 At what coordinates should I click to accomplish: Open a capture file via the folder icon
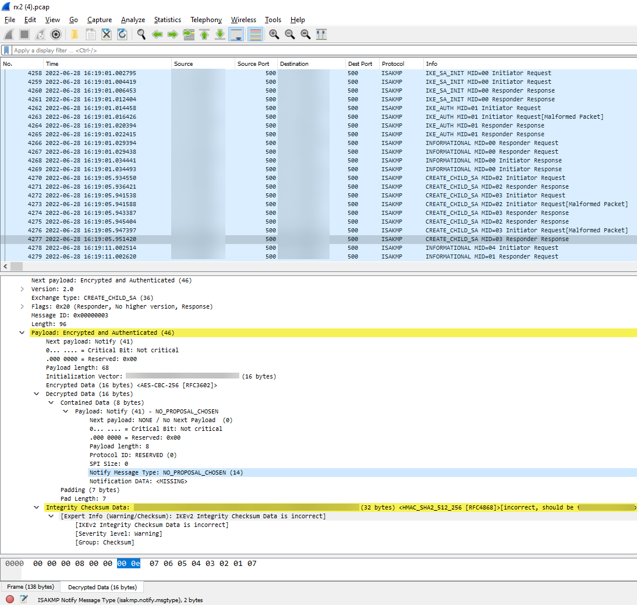coord(74,34)
